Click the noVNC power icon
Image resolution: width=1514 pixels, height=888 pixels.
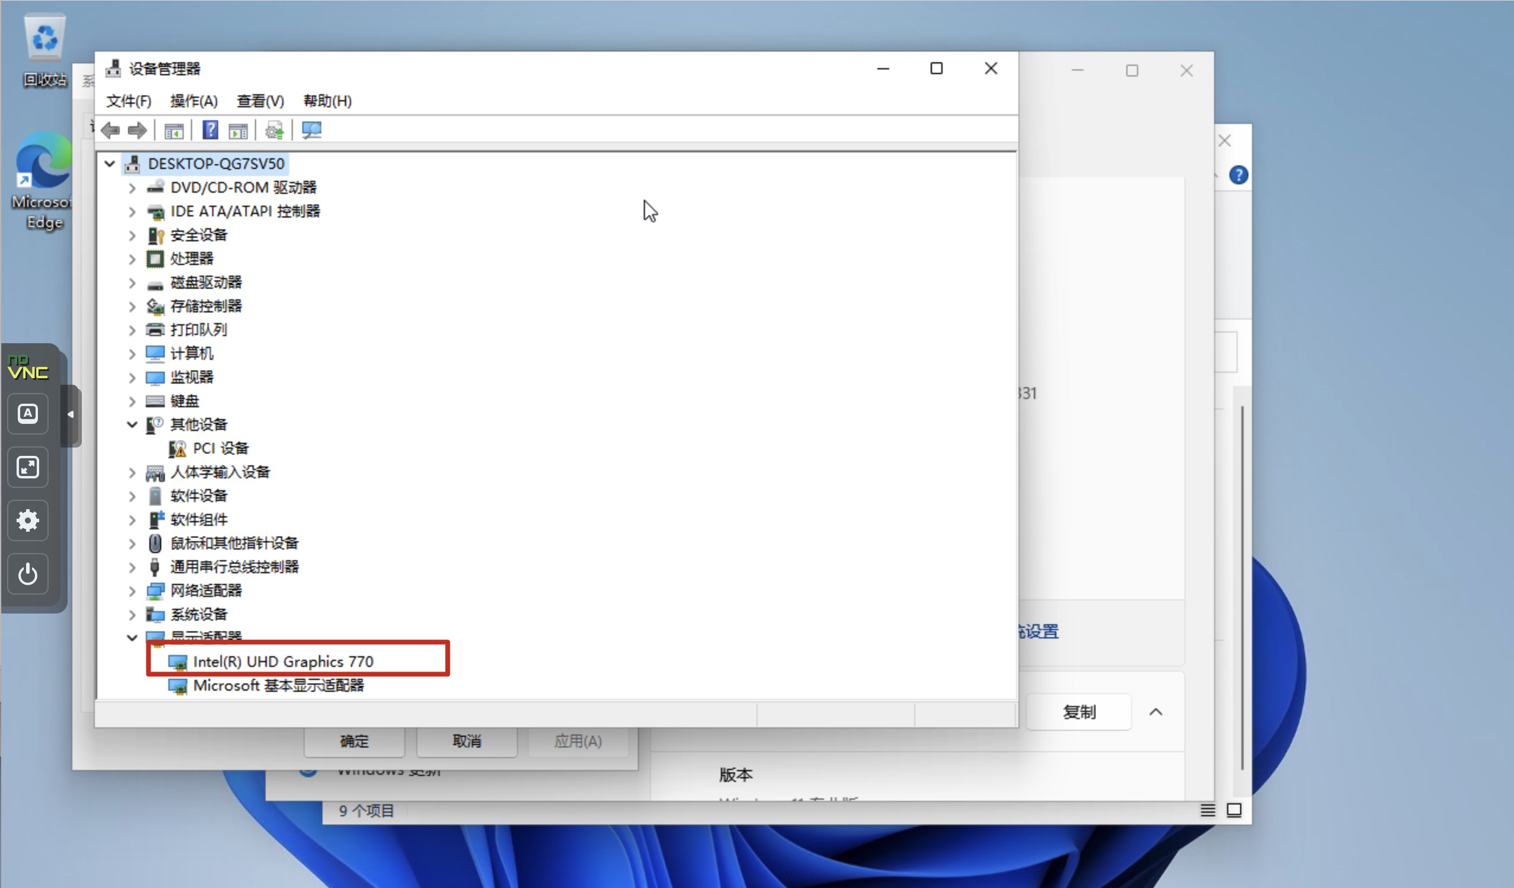click(28, 574)
